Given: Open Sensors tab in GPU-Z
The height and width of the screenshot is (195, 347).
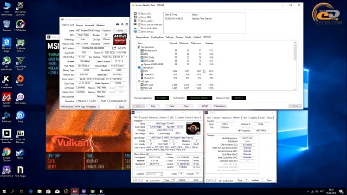Looking at the screenshot, I should point(79,25).
